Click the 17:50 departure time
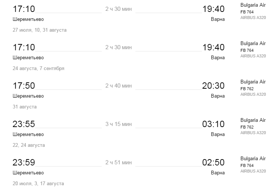276x196 pixels. (x=24, y=86)
